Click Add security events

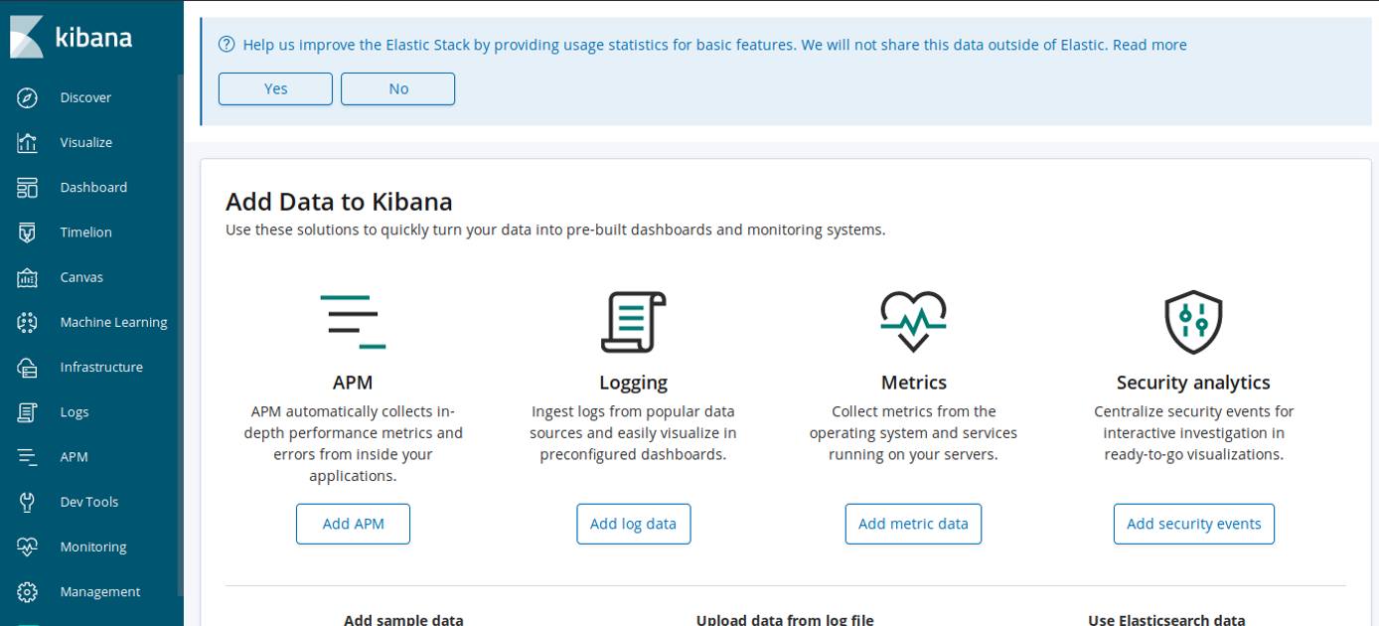pyautogui.click(x=1193, y=524)
